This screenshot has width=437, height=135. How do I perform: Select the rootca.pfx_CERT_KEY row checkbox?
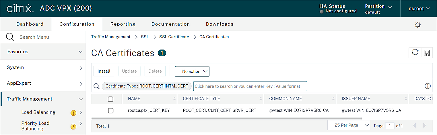[x=110, y=110]
